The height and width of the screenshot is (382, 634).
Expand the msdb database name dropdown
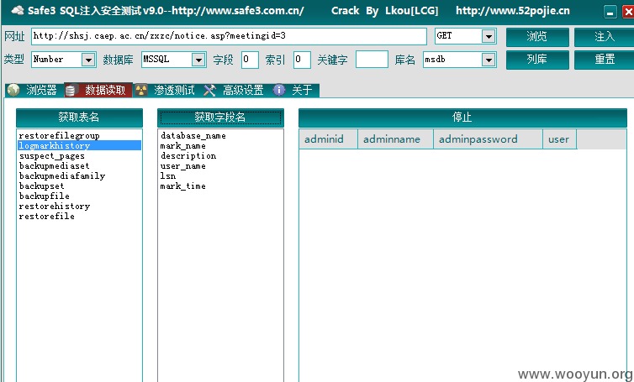489,60
